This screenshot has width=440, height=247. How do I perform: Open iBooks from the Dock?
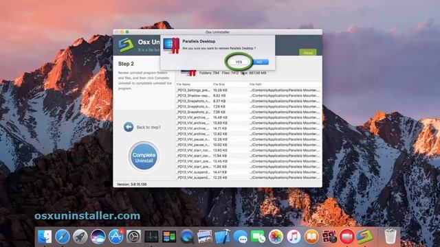tap(311, 237)
